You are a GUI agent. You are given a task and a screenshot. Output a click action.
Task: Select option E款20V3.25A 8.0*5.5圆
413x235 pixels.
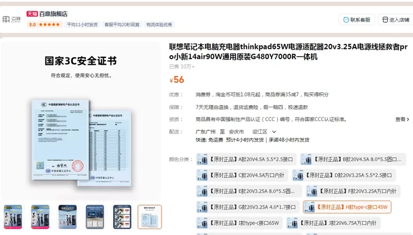coord(249,191)
